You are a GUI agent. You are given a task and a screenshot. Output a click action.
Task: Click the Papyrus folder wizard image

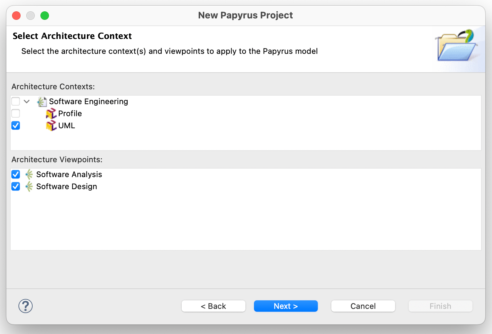point(456,45)
